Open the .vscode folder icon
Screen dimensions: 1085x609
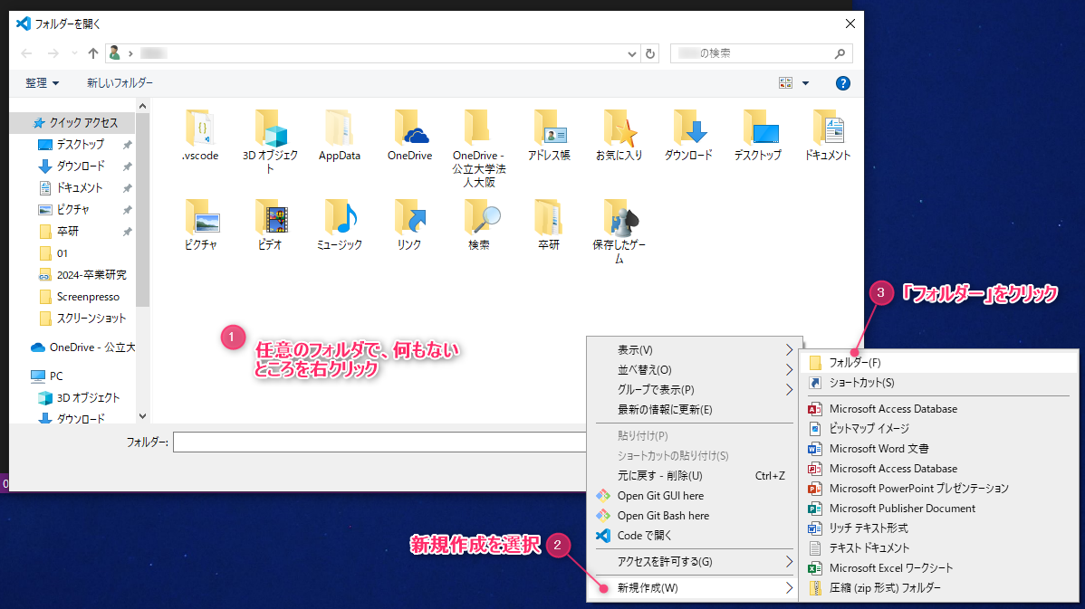coord(199,128)
